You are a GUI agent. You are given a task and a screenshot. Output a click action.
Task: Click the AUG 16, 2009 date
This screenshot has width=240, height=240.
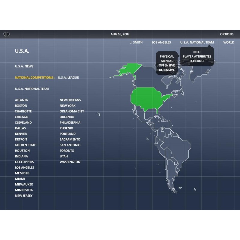pyautogui.click(x=120, y=34)
